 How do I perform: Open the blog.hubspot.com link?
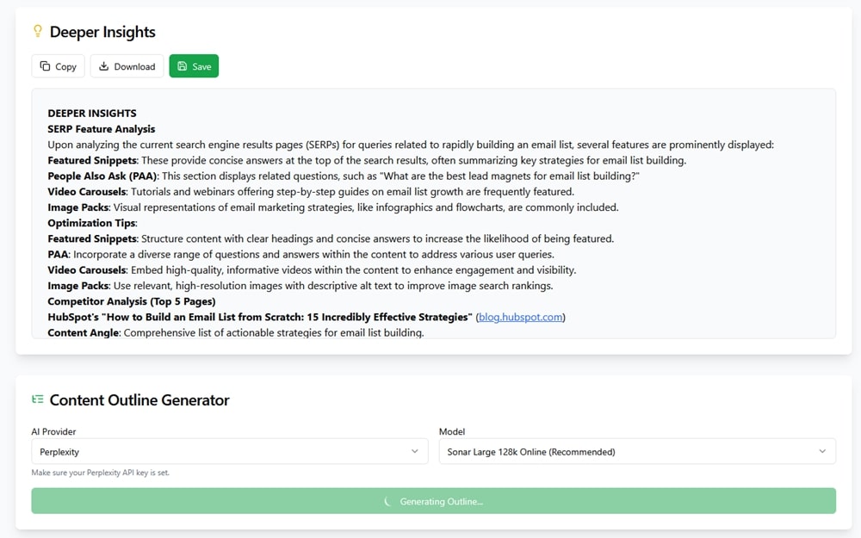[520, 317]
